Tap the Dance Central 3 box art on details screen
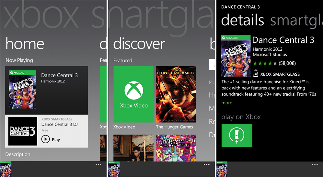323x177 pixels. [236, 56]
